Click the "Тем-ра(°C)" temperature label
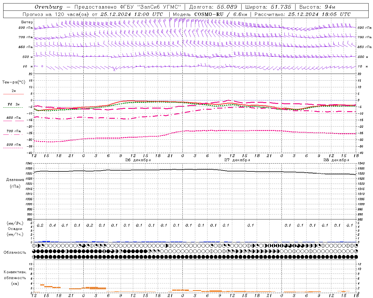 [14, 82]
